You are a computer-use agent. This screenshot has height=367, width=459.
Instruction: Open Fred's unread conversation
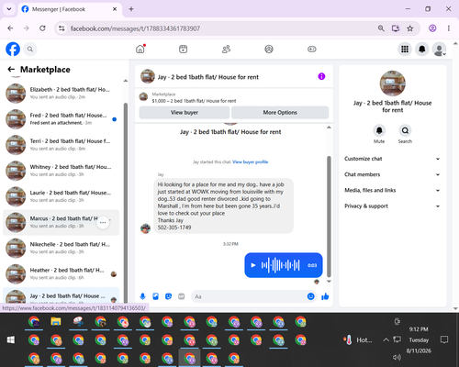(x=62, y=119)
